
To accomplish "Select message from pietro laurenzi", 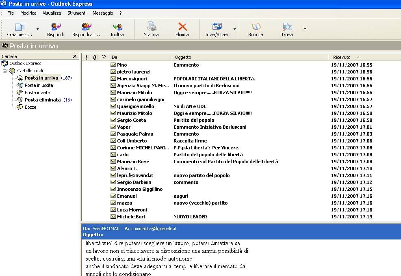I will click(x=241, y=72).
